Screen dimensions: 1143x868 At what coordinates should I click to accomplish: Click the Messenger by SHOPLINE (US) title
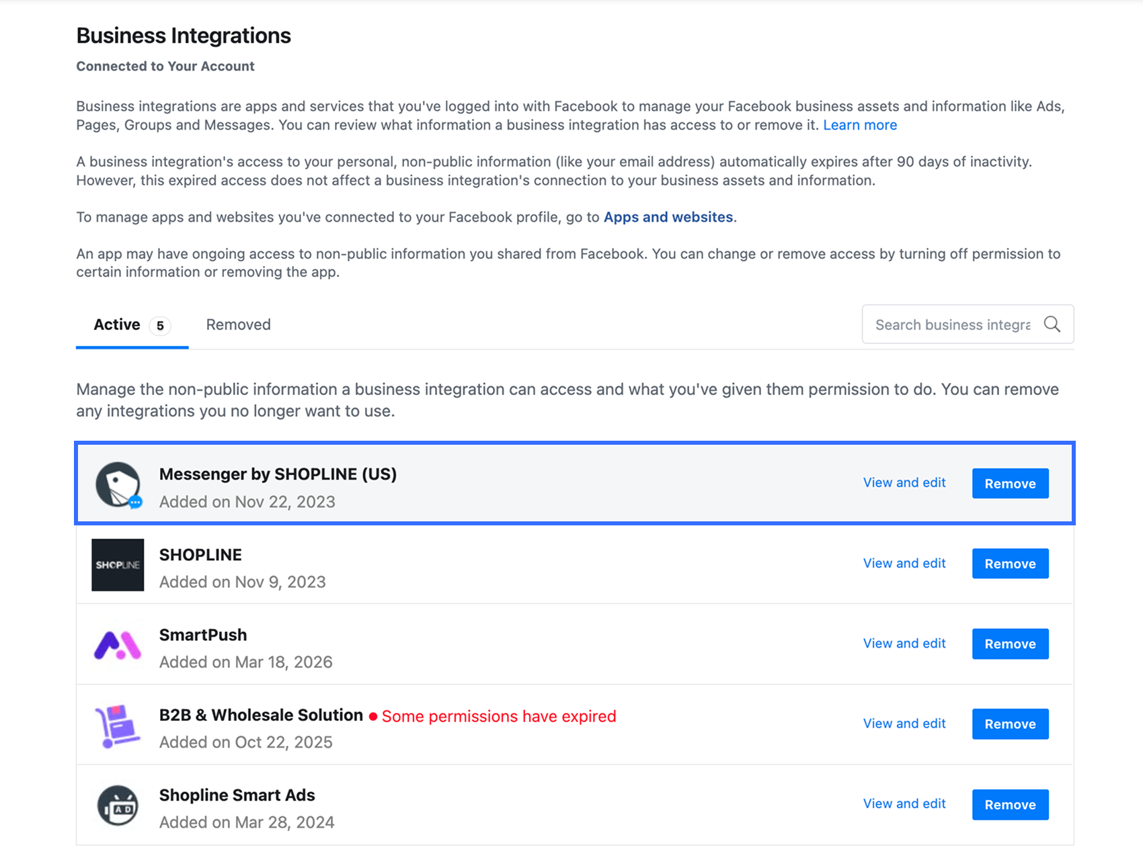coord(278,474)
